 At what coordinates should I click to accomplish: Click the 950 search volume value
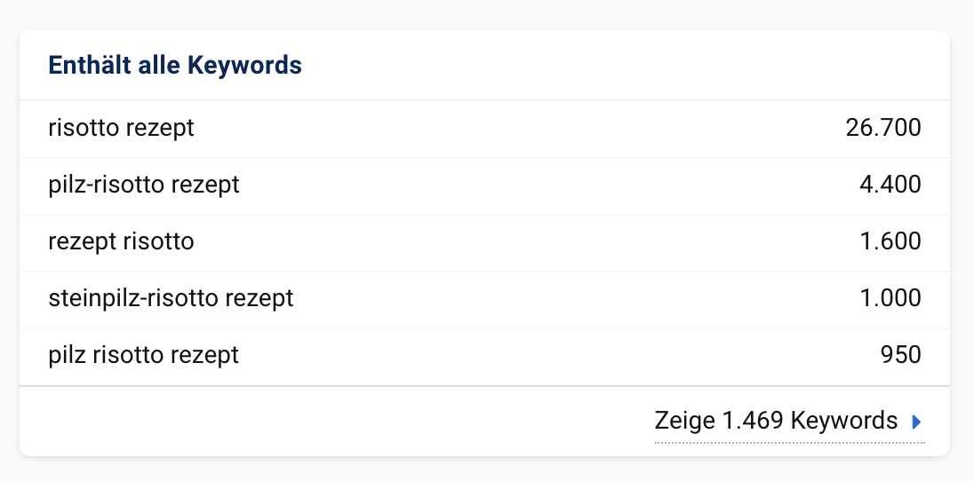pos(901,356)
